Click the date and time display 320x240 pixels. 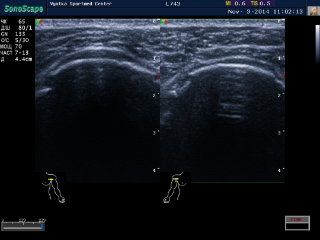tap(265, 12)
